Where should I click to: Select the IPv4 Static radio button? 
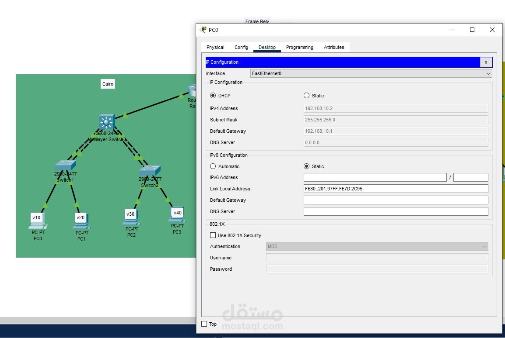307,96
